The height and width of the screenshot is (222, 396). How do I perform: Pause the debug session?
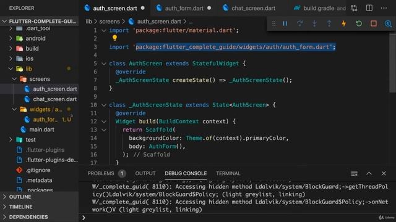tap(285, 23)
